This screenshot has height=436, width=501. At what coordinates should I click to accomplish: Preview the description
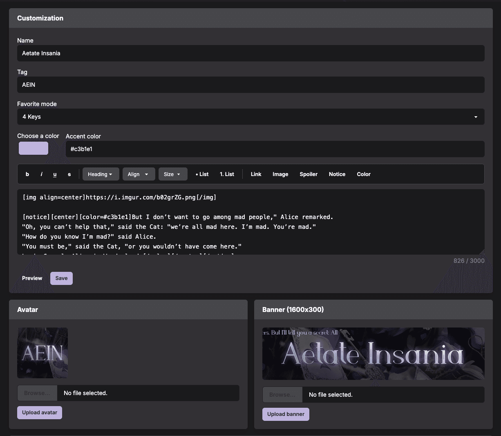coord(32,278)
